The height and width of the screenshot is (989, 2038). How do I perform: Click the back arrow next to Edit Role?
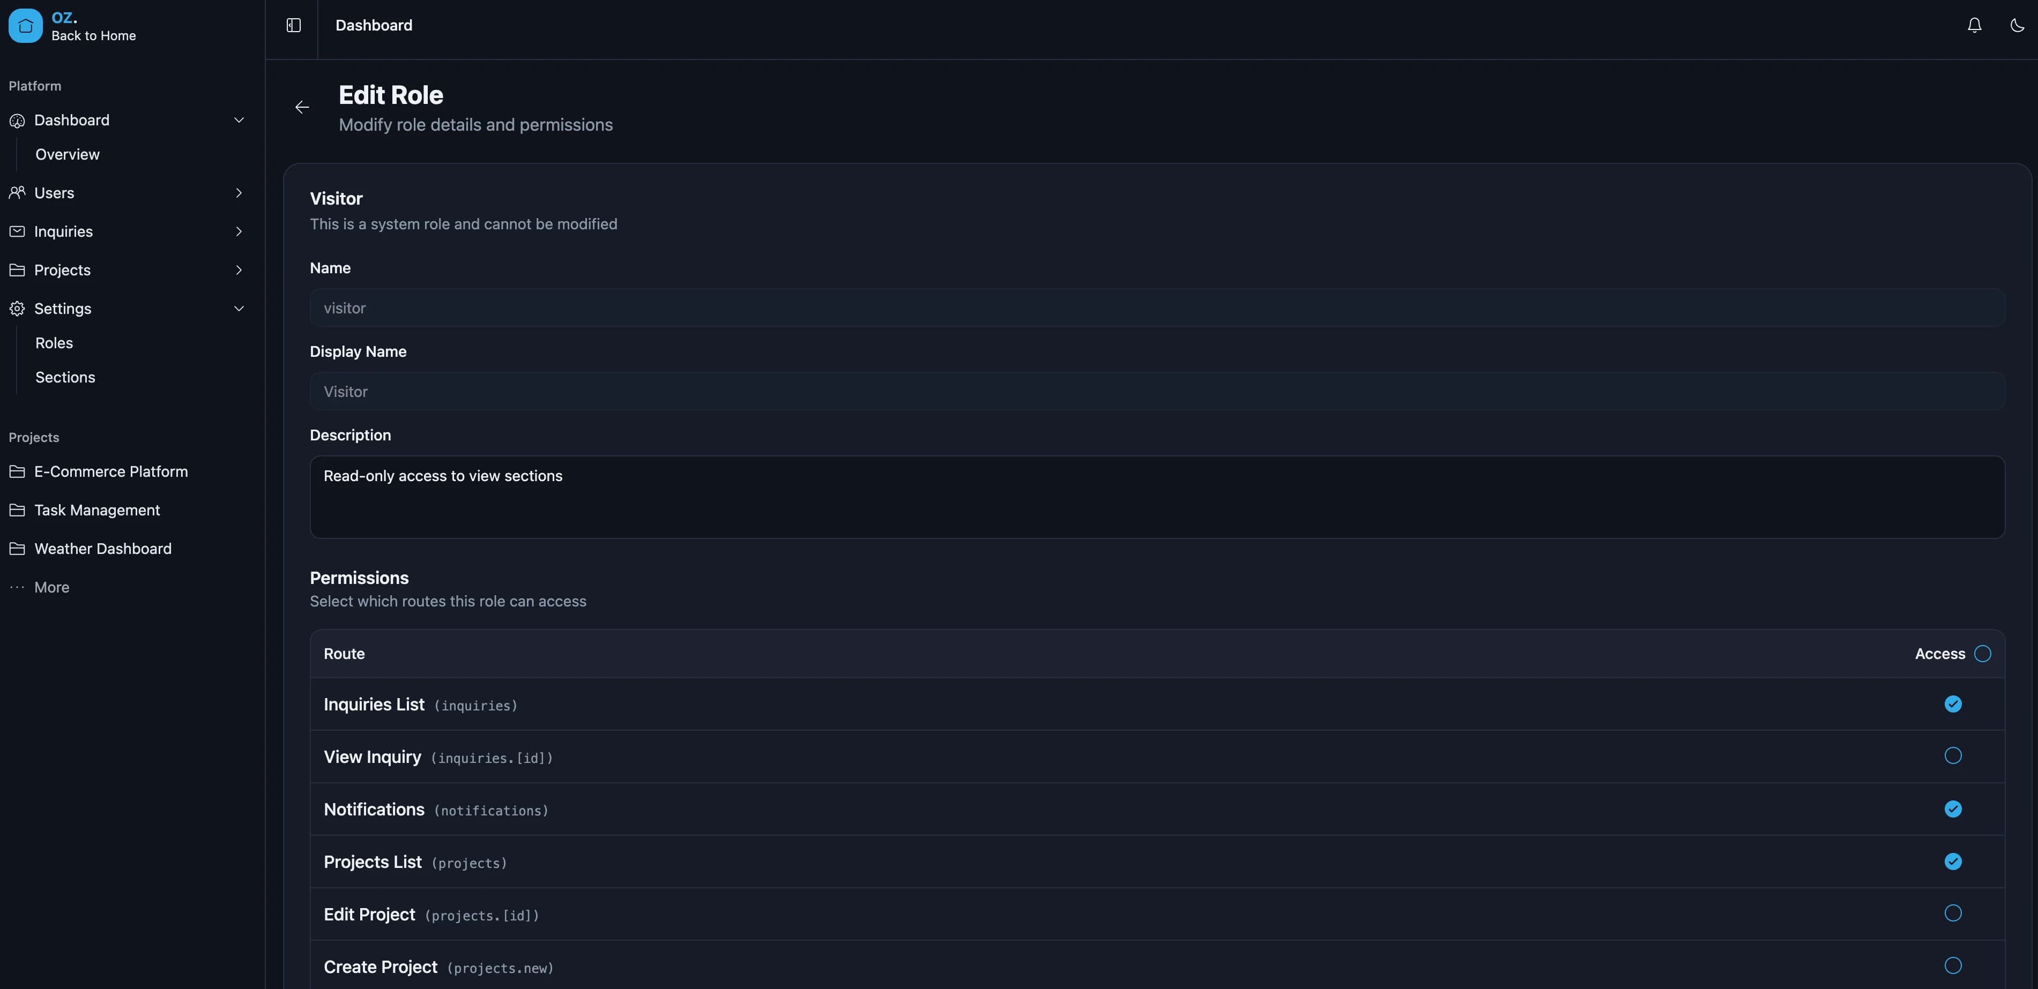tap(301, 107)
